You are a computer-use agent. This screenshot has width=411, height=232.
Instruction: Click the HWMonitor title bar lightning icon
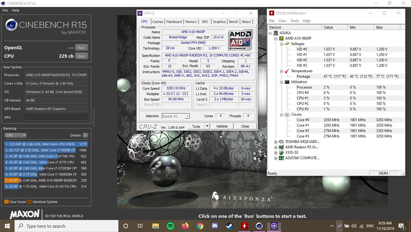(272, 13)
